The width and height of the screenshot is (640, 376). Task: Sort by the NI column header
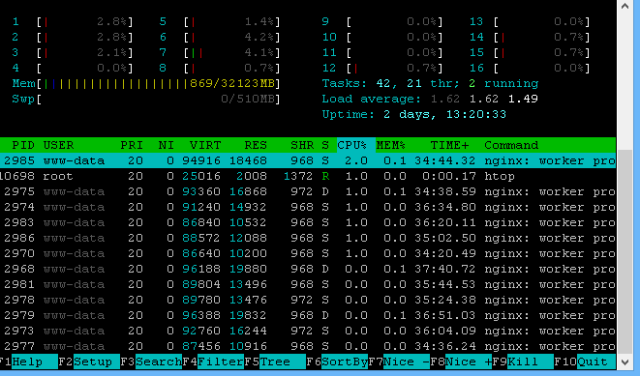click(167, 145)
